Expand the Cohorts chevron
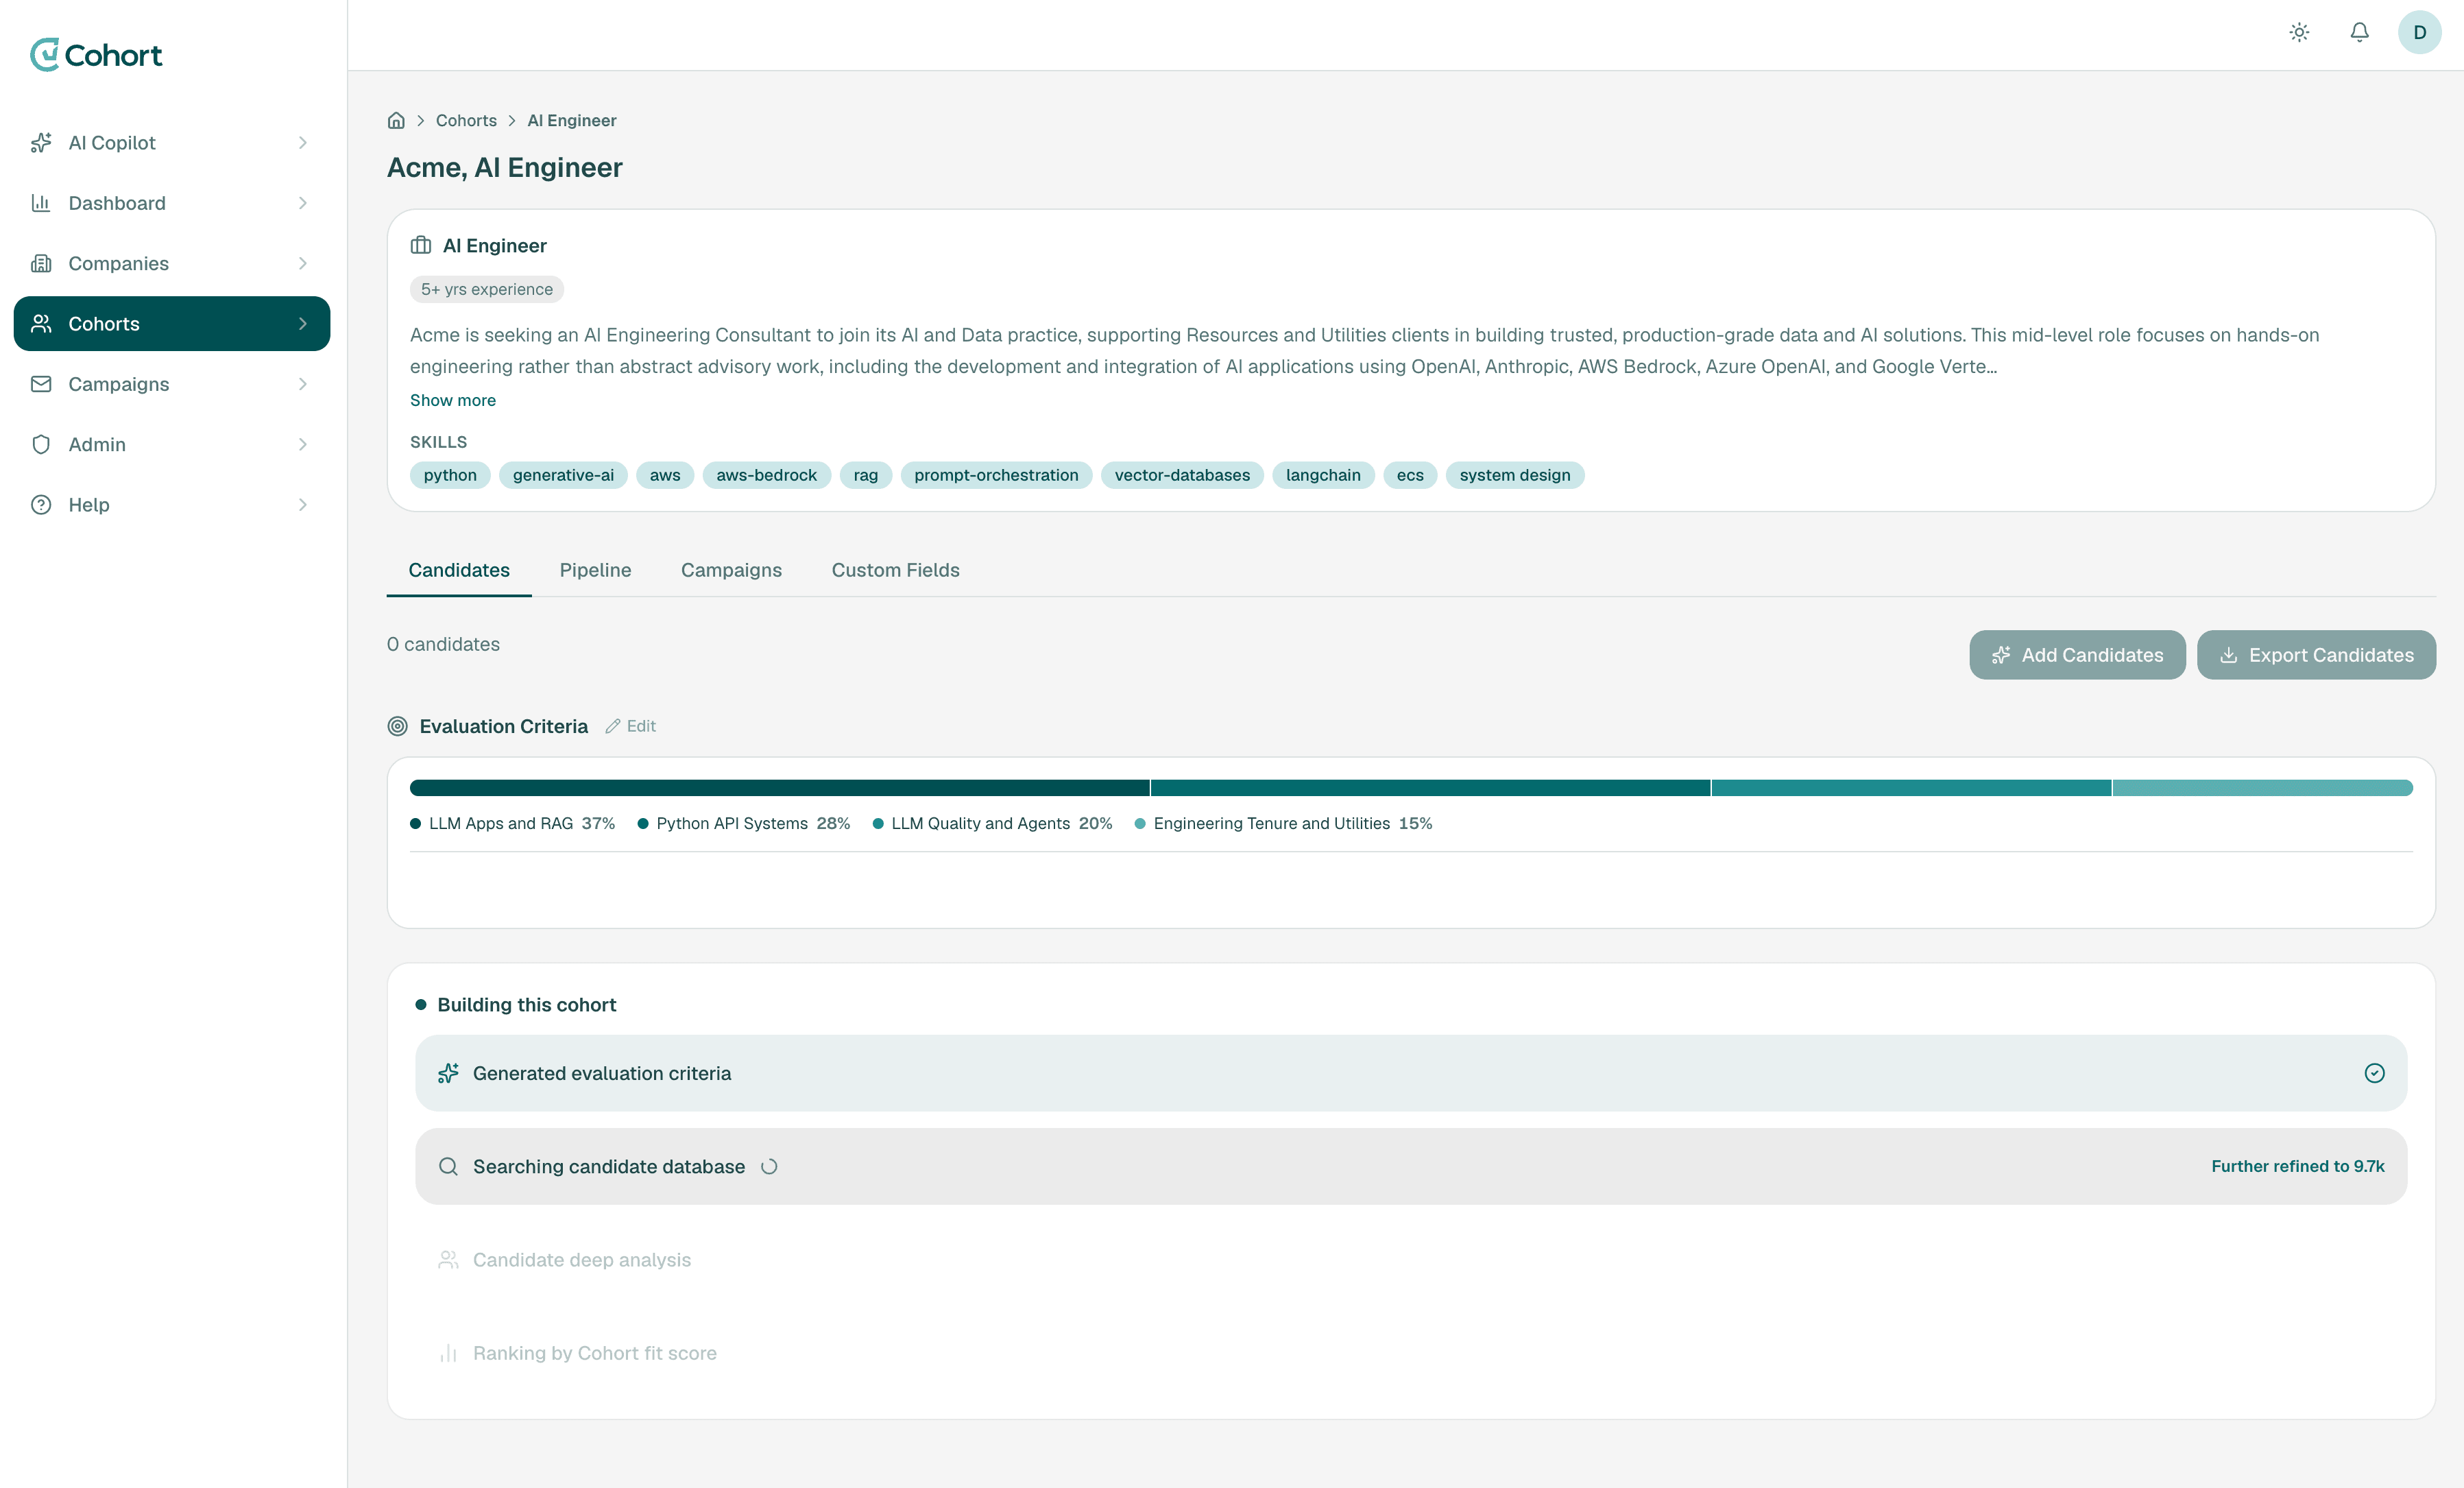Screen dimensions: 2464x1488 302,324
